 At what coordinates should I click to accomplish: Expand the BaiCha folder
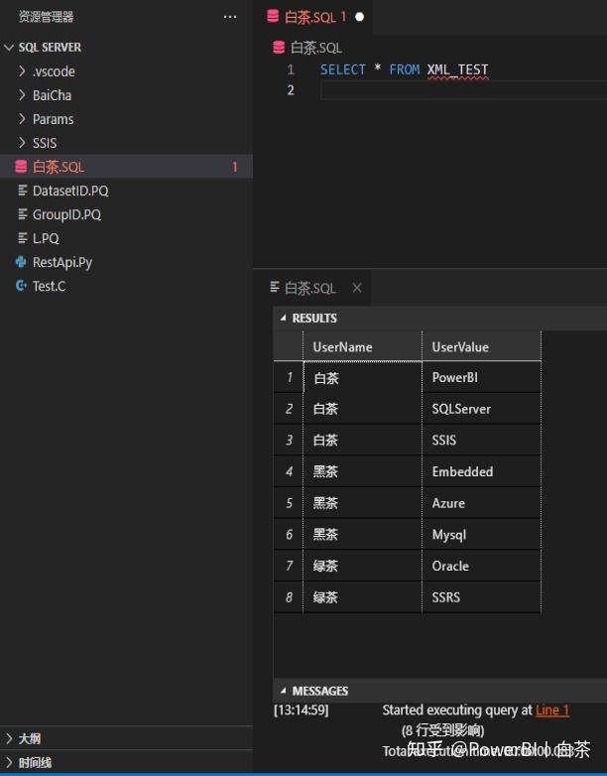point(23,95)
